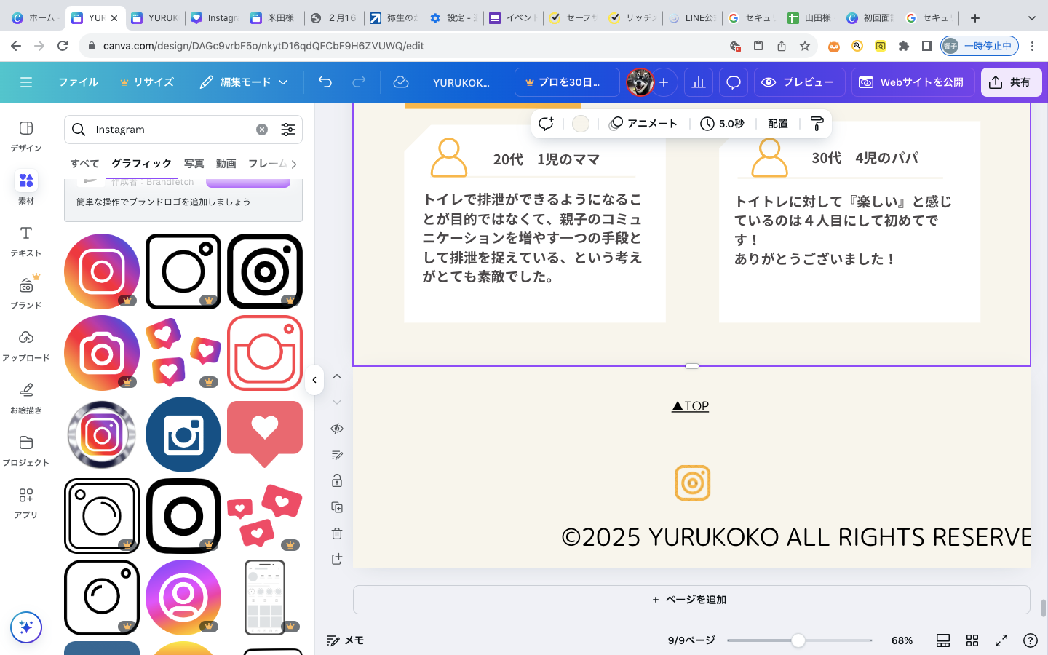Open the browser tab list dropdown
Screen dimensions: 1048x655
(1031, 18)
